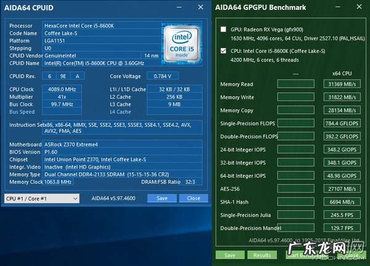Select the Memory Write result 31822 MB/s
370x266 pixels.
point(342,97)
